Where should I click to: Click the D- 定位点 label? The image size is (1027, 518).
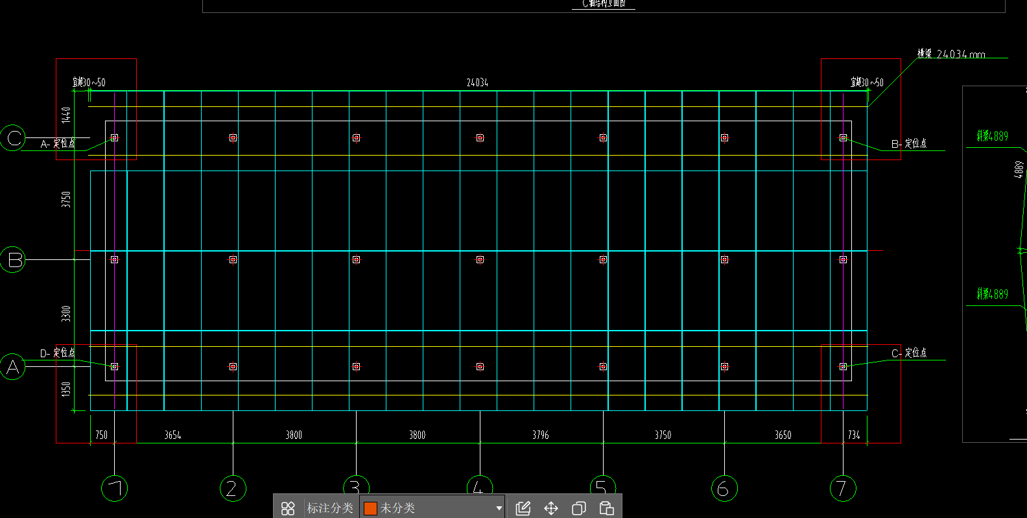coord(58,353)
